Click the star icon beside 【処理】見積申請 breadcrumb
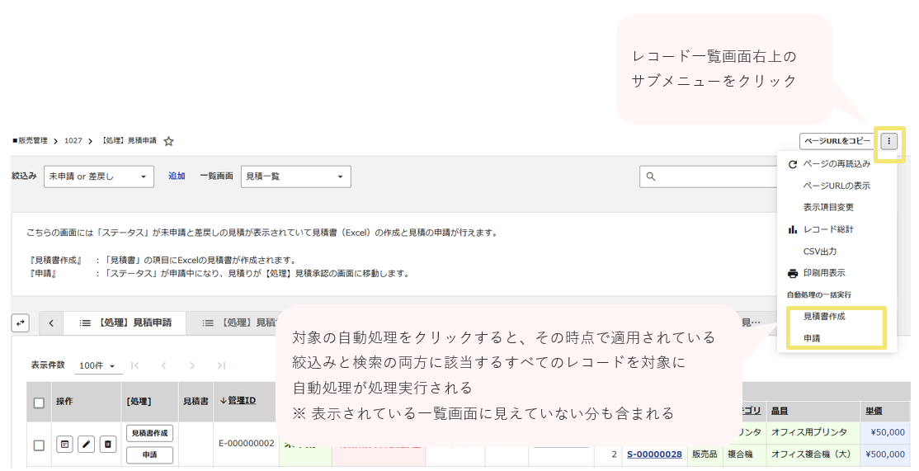Image resolution: width=919 pixels, height=471 pixels. (x=169, y=141)
